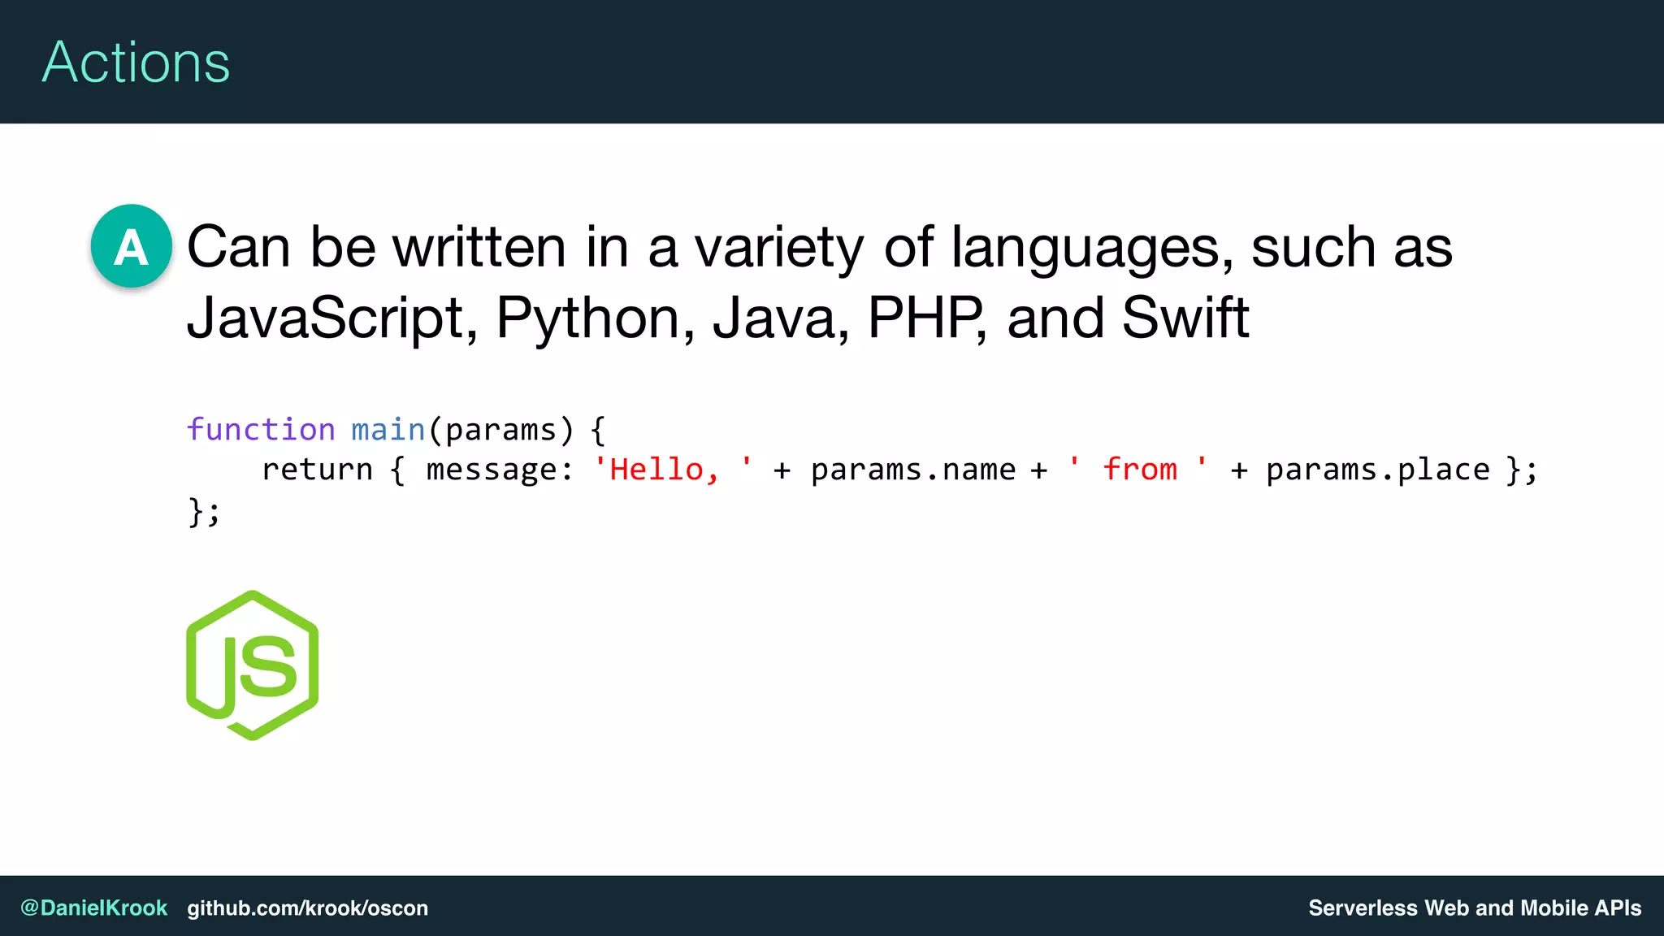Click the teal circle badge with letter A

(131, 246)
